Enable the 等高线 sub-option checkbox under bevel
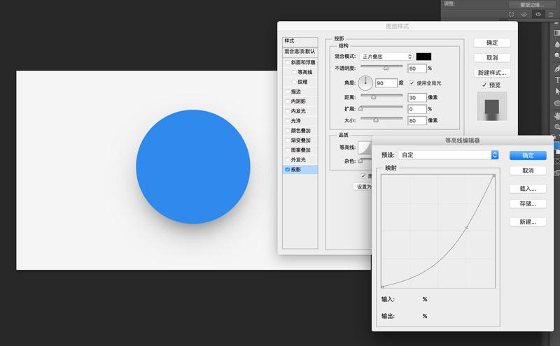Screen dimensions: 560x346 (x=294, y=72)
